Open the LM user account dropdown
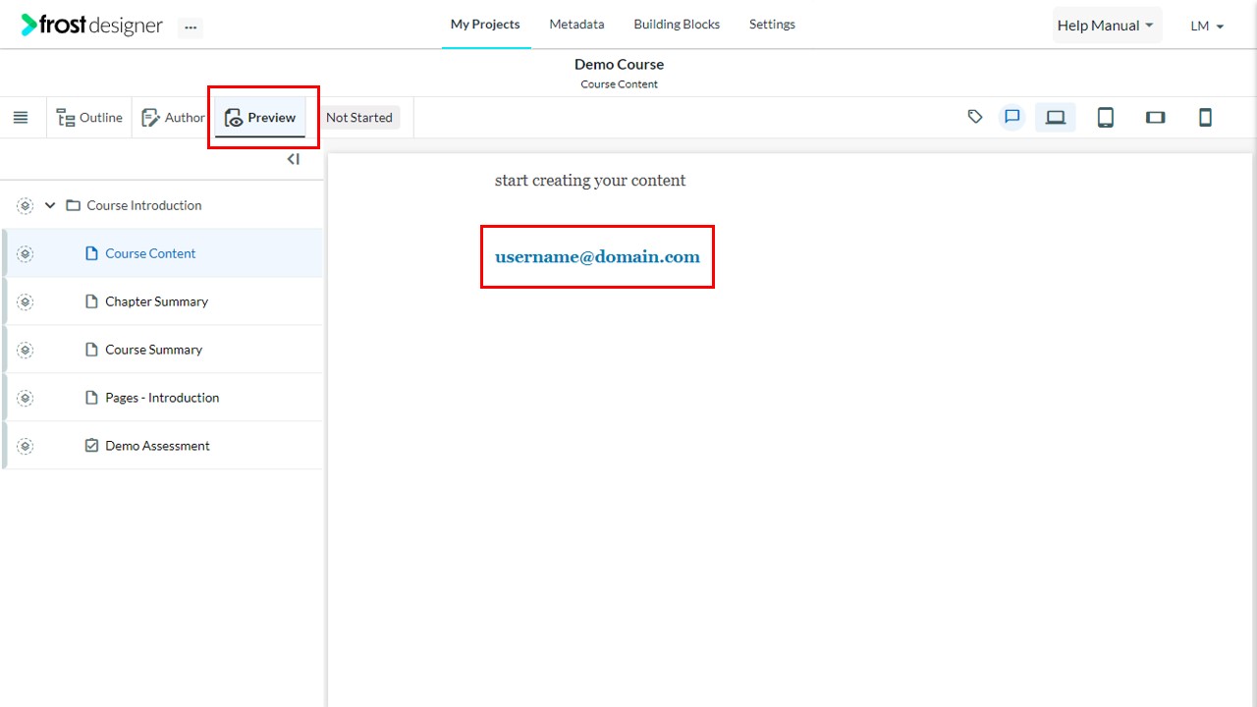This screenshot has width=1257, height=707. tap(1207, 27)
